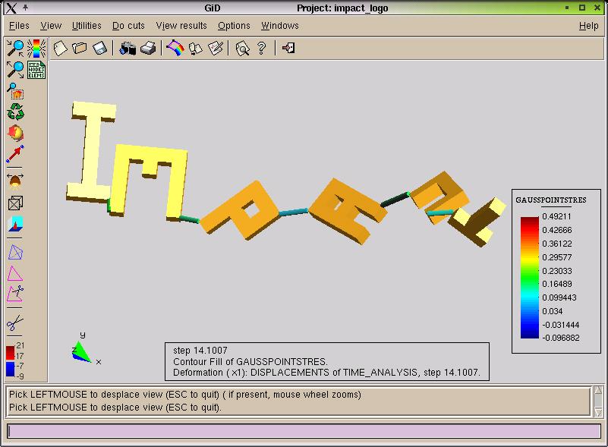Click the question mark help icon
608x447 pixels.
(262, 49)
